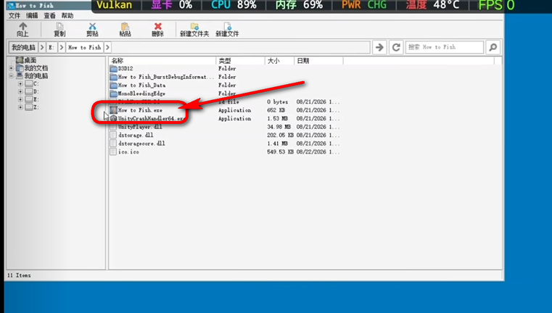
Task: Open chevron after 我的电脑 breadcrumb
Action: (x=42, y=47)
